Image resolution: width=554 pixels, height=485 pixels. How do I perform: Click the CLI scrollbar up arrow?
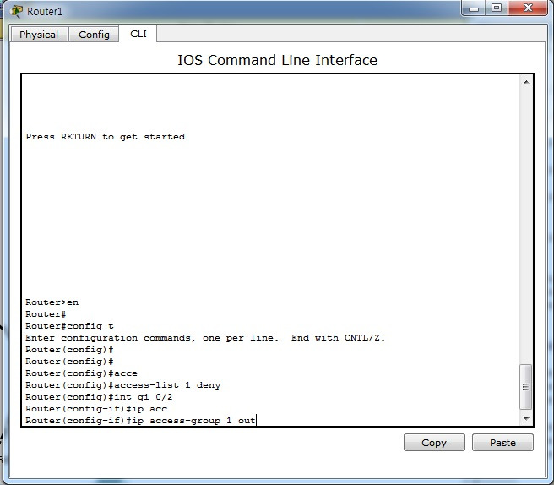[526, 82]
